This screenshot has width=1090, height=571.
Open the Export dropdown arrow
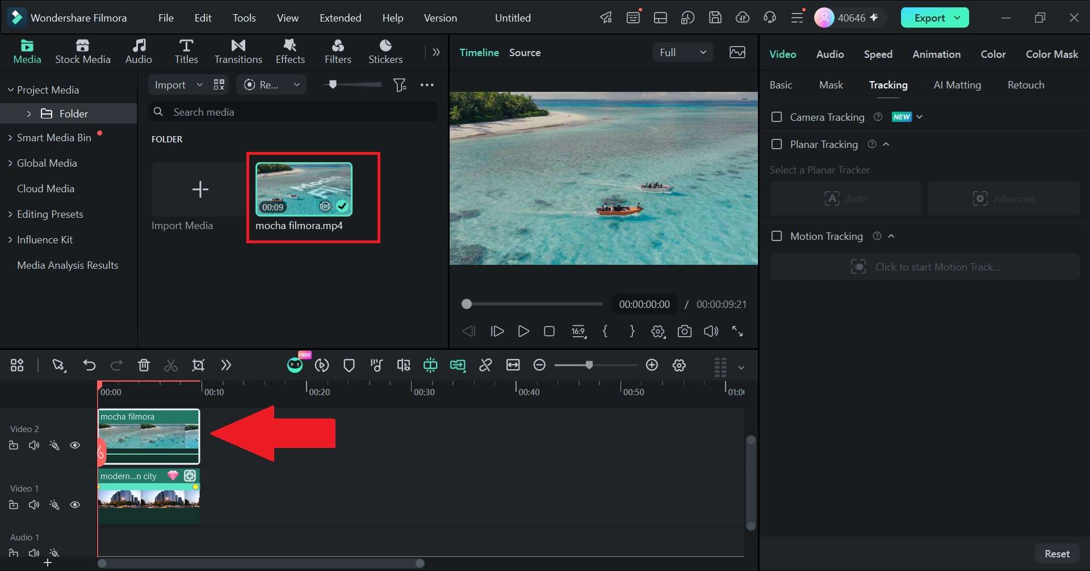point(958,18)
